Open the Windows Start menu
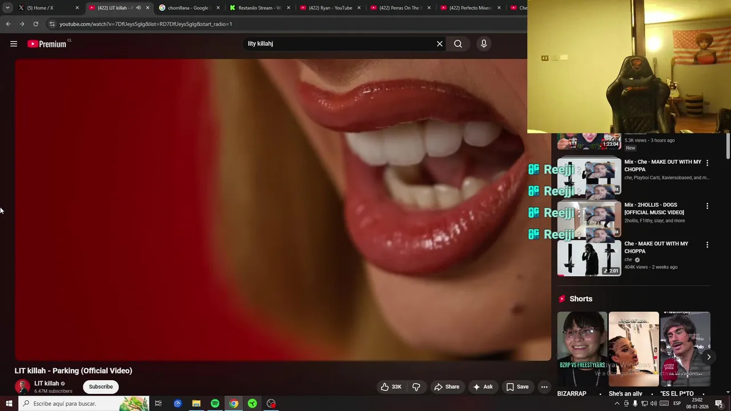Screen dimensions: 731x411 (9, 404)
